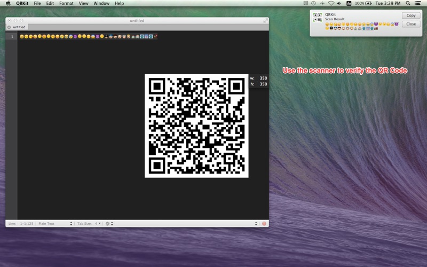Open the Time Machine menu bar icon

click(314, 3)
